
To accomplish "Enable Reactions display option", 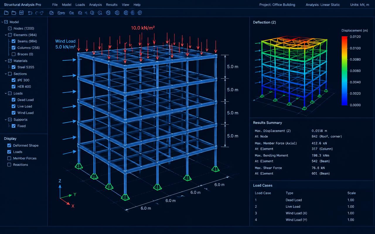I will 9,165.
